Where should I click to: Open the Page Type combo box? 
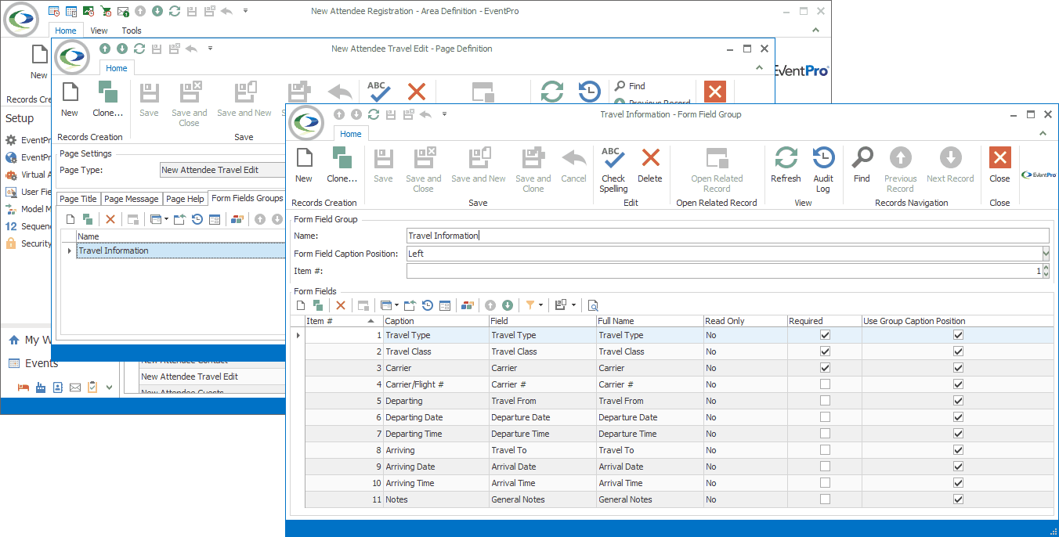[222, 170]
